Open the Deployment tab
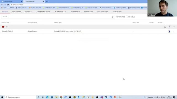The height and width of the screenshot is (99, 177). point(117,12)
